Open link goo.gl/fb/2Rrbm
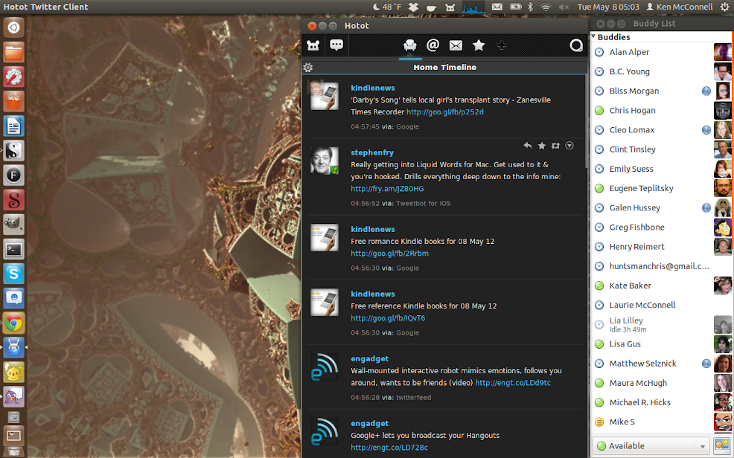 [389, 254]
